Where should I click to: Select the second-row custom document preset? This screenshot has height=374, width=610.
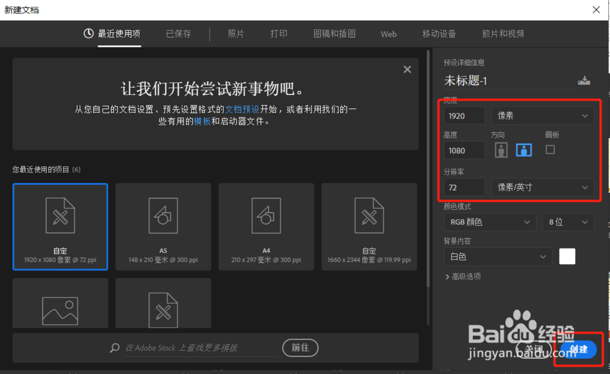163,303
